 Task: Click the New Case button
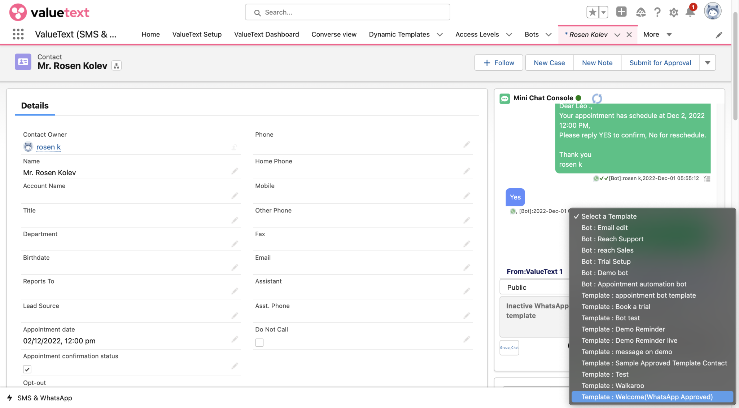point(549,63)
